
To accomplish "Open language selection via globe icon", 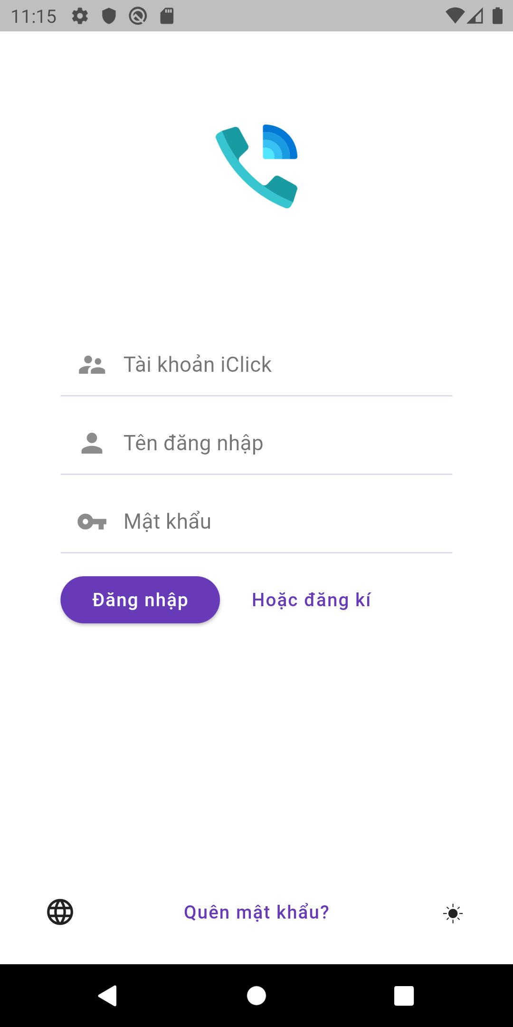I will [60, 912].
